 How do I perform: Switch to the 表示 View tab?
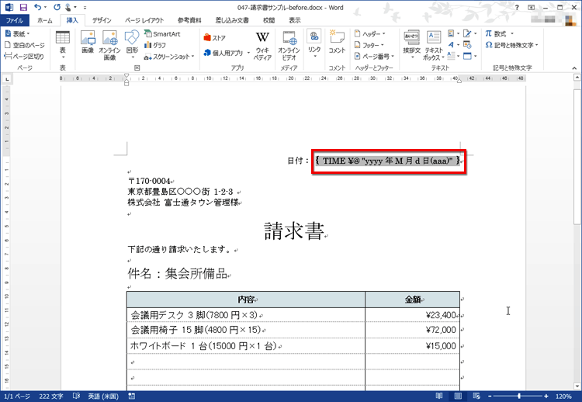(x=295, y=20)
